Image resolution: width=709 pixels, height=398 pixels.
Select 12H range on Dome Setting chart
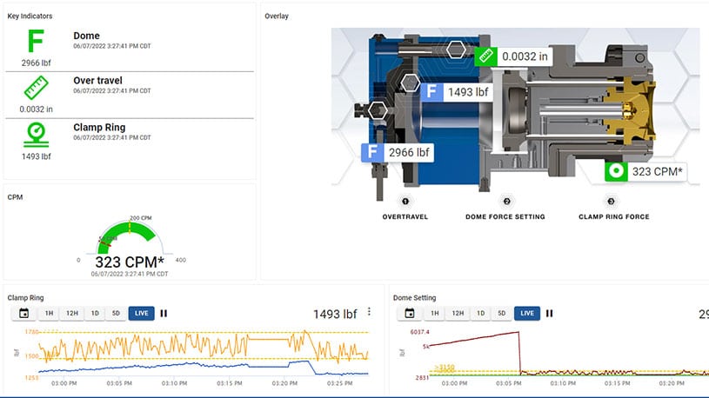[456, 313]
